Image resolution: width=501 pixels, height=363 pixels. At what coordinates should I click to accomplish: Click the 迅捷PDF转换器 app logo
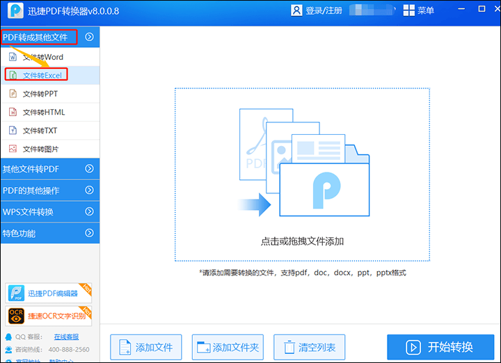coord(15,10)
